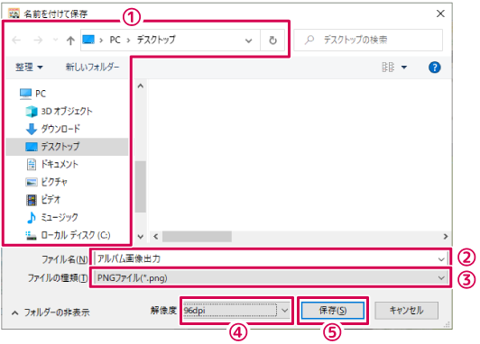Open the ファイルの種類 PNG dropdown
The width and height of the screenshot is (480, 344).
(x=271, y=277)
